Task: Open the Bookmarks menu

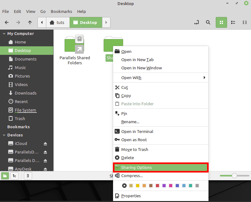Action: 61,11
